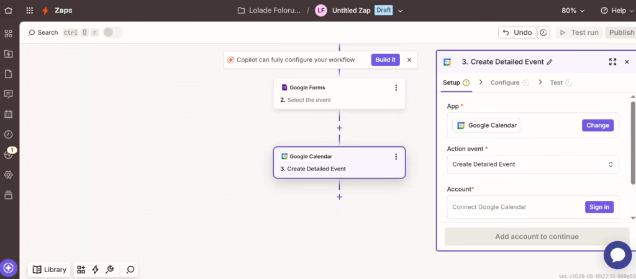Click the Test run button

click(x=579, y=32)
